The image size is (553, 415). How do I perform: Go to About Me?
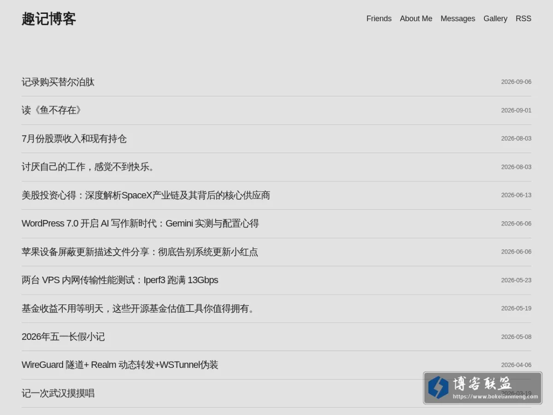tap(416, 18)
